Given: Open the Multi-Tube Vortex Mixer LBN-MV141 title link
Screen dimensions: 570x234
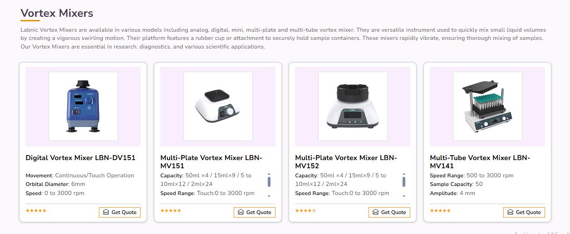Looking at the screenshot, I should pos(480,161).
